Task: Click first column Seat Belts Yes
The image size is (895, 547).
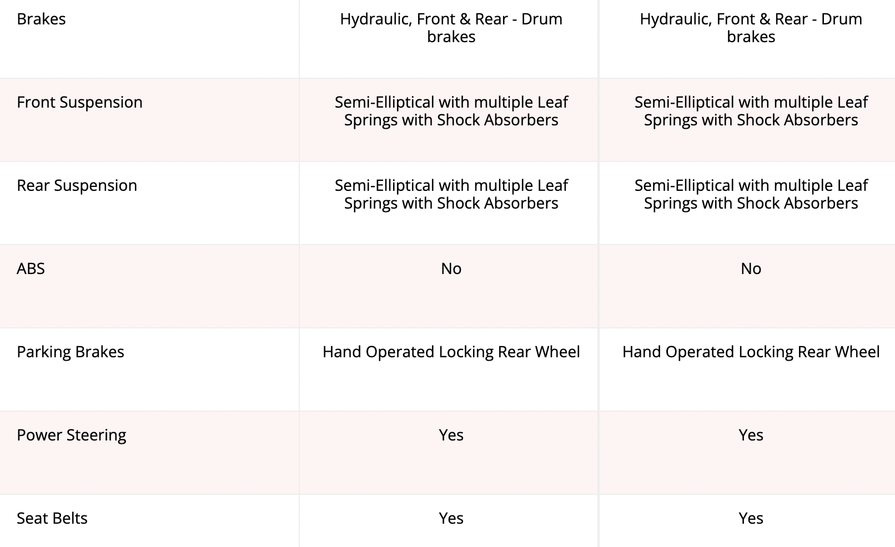Action: click(x=451, y=518)
